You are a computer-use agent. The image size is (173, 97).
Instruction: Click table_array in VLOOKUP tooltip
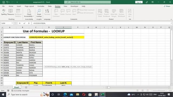pyautogui.click(x=65, y=67)
